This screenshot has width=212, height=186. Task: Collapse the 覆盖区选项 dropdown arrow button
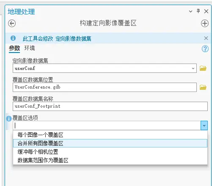point(204,125)
